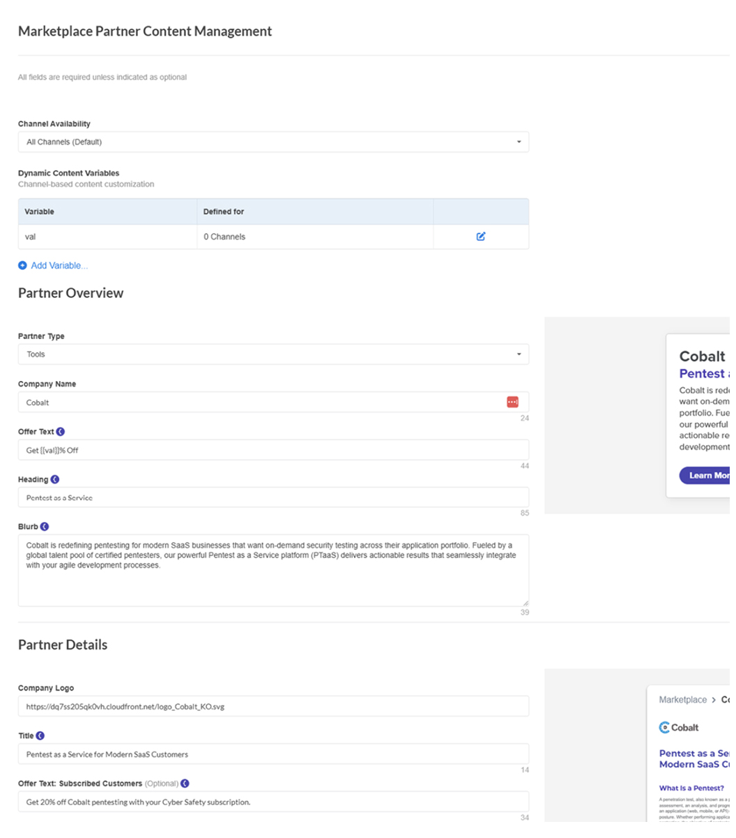Image resolution: width=736 pixels, height=838 pixels.
Task: Click the info icon next to Heading
Action: pos(55,479)
